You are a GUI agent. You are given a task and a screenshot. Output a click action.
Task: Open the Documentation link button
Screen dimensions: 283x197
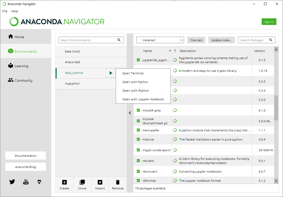coord(26,156)
